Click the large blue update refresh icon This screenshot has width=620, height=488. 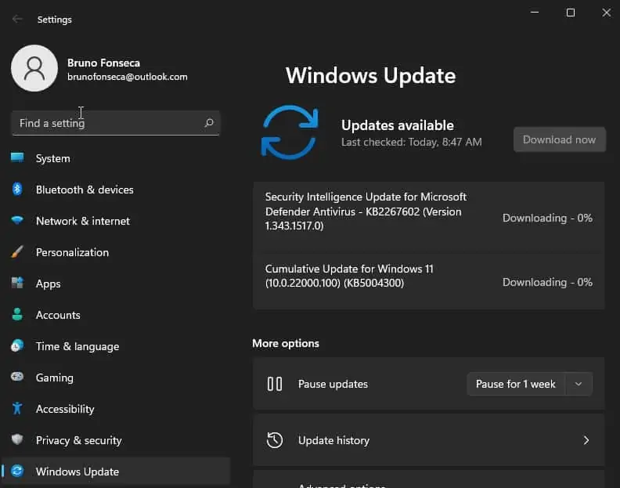coord(290,132)
